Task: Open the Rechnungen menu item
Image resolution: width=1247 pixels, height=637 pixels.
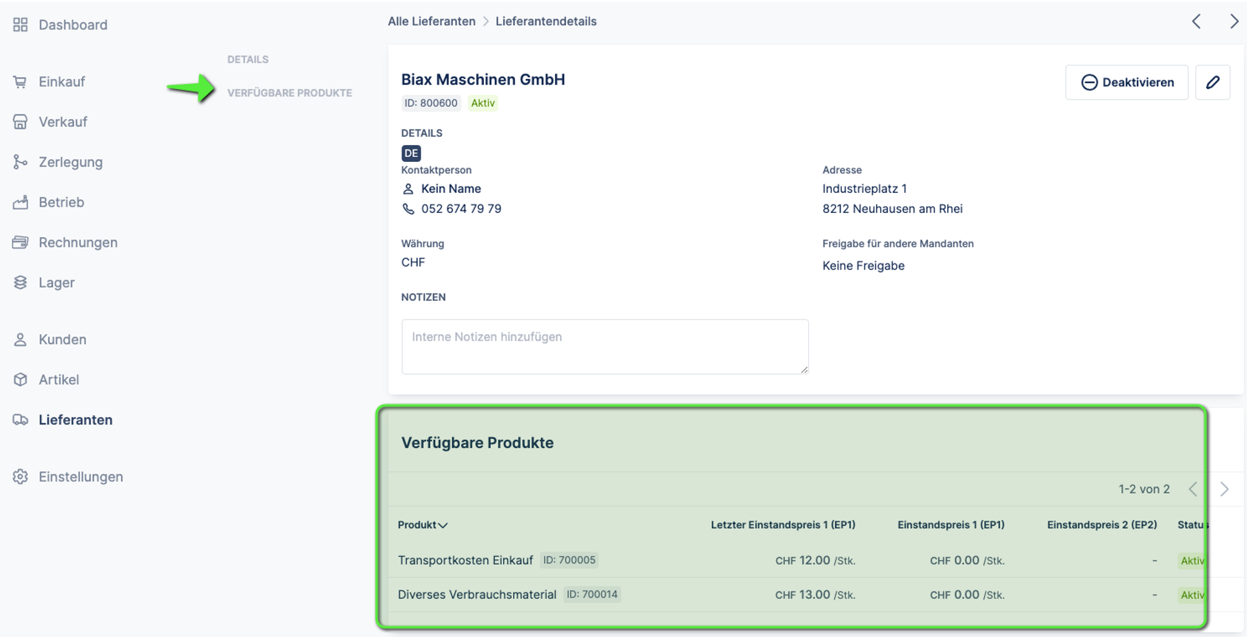Action: (x=78, y=243)
